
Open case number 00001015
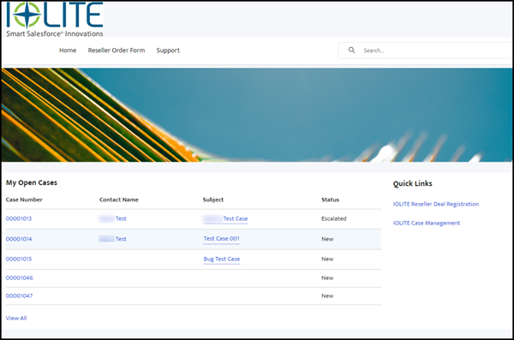[x=19, y=259]
